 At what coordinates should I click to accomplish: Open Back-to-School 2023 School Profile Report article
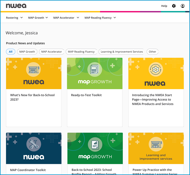pyautogui.click(x=94, y=172)
